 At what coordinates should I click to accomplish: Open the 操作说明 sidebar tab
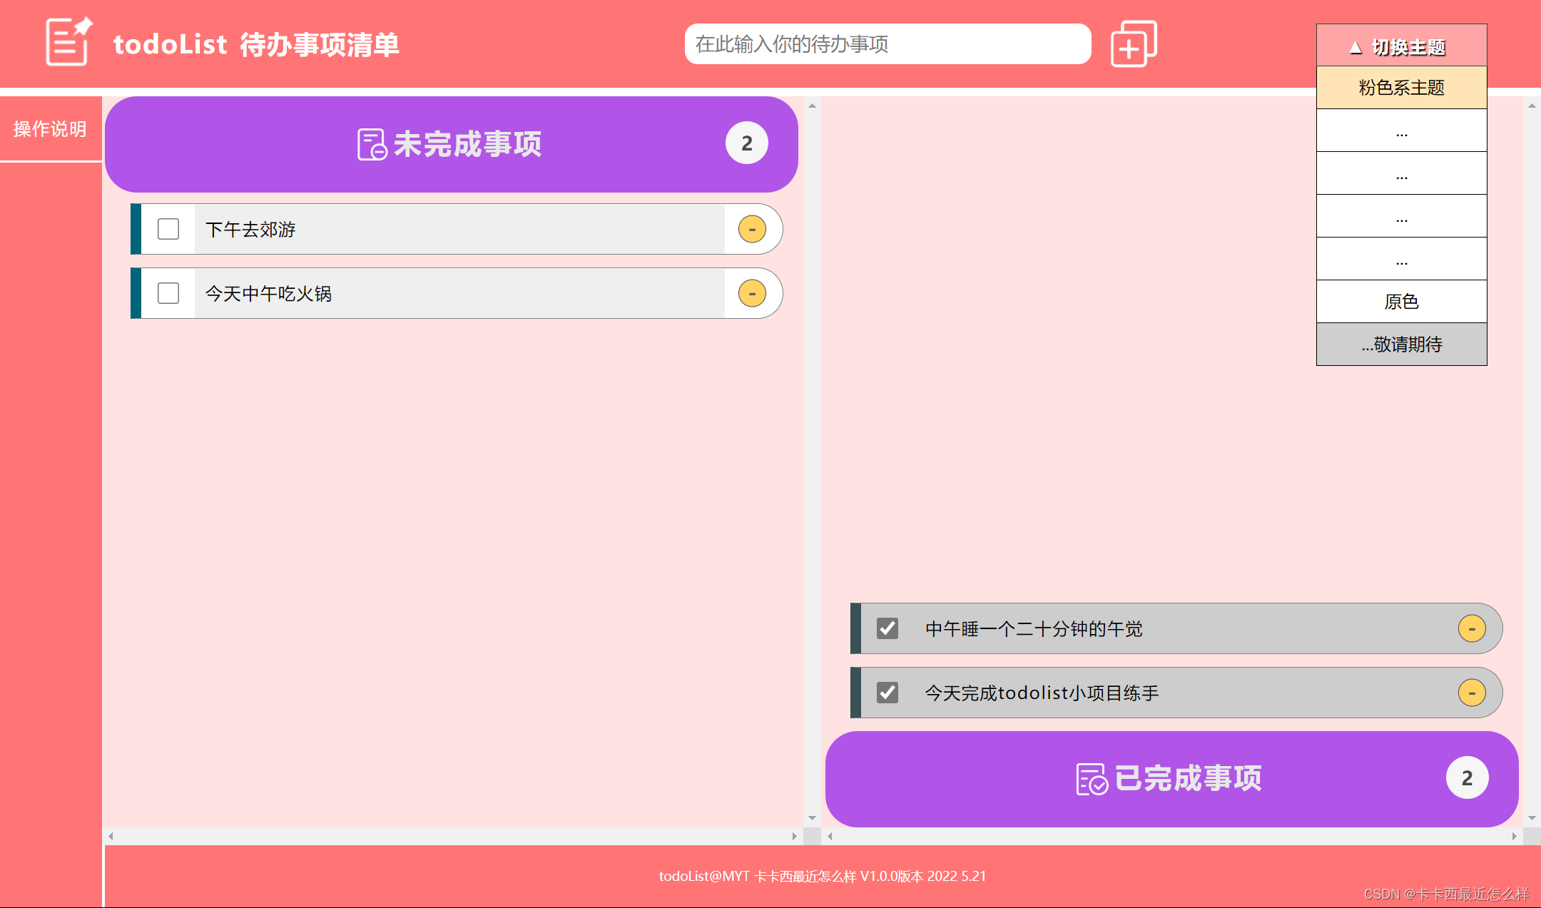tap(50, 129)
